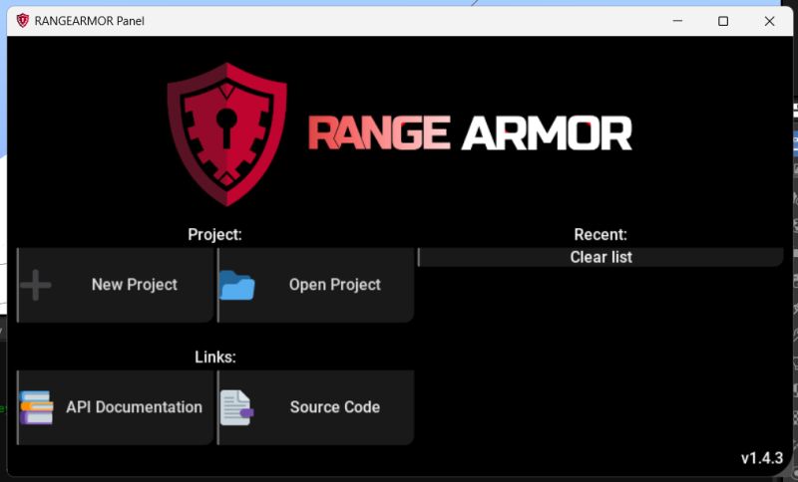Screen dimensions: 798x482
Task: Click the title bar shield icon
Action: tap(22, 20)
